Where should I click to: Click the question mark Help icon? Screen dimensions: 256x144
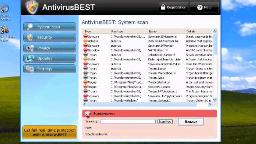coord(200,7)
